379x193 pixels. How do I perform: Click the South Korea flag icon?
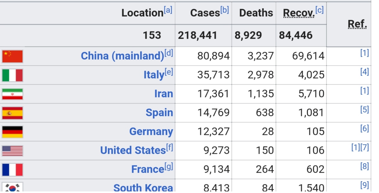(12, 187)
